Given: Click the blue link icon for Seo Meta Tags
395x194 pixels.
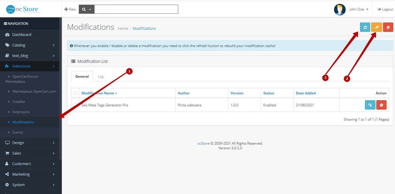Looking at the screenshot, I should tap(370, 105).
